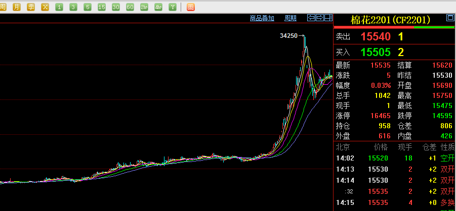Click the red 画 drawing tools icon
Viewport: 456px width, 211px height.
point(190,7)
